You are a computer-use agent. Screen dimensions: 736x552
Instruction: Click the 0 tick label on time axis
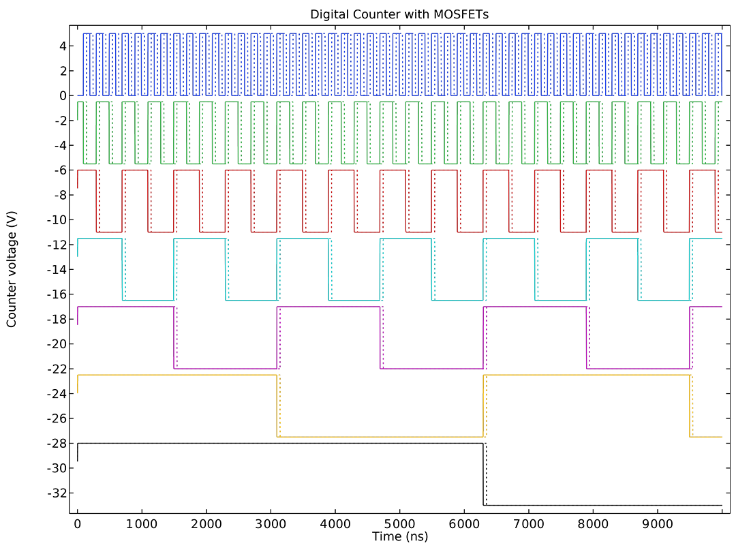click(77, 525)
